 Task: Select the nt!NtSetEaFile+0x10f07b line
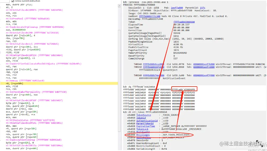click(34, 10)
